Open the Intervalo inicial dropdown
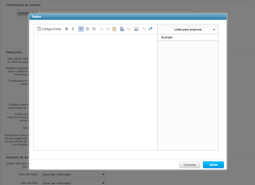The image size is (255, 185). point(74,174)
